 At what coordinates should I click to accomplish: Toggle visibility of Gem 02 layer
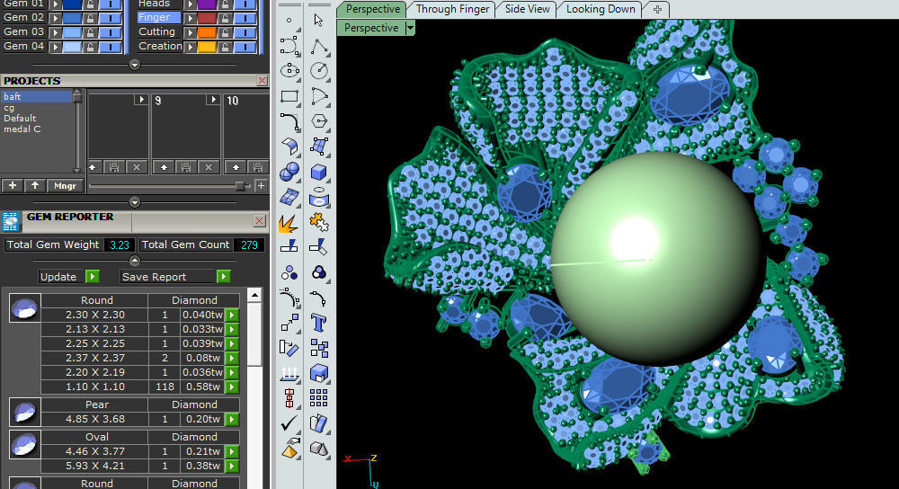pyautogui.click(x=110, y=18)
